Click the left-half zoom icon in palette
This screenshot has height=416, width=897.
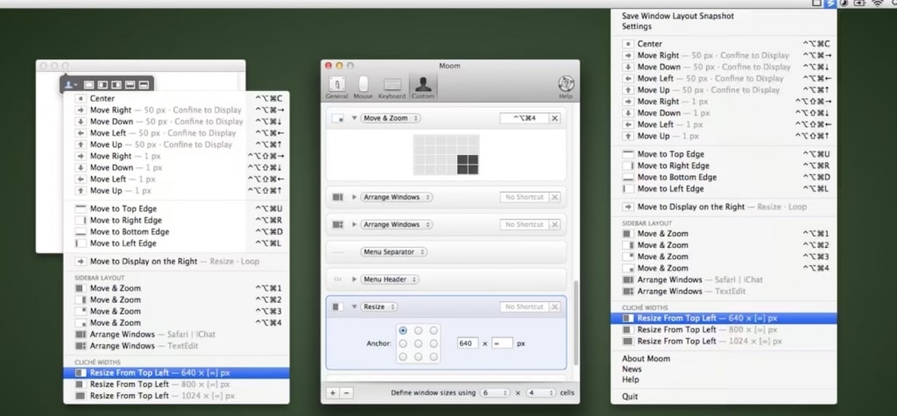click(102, 85)
